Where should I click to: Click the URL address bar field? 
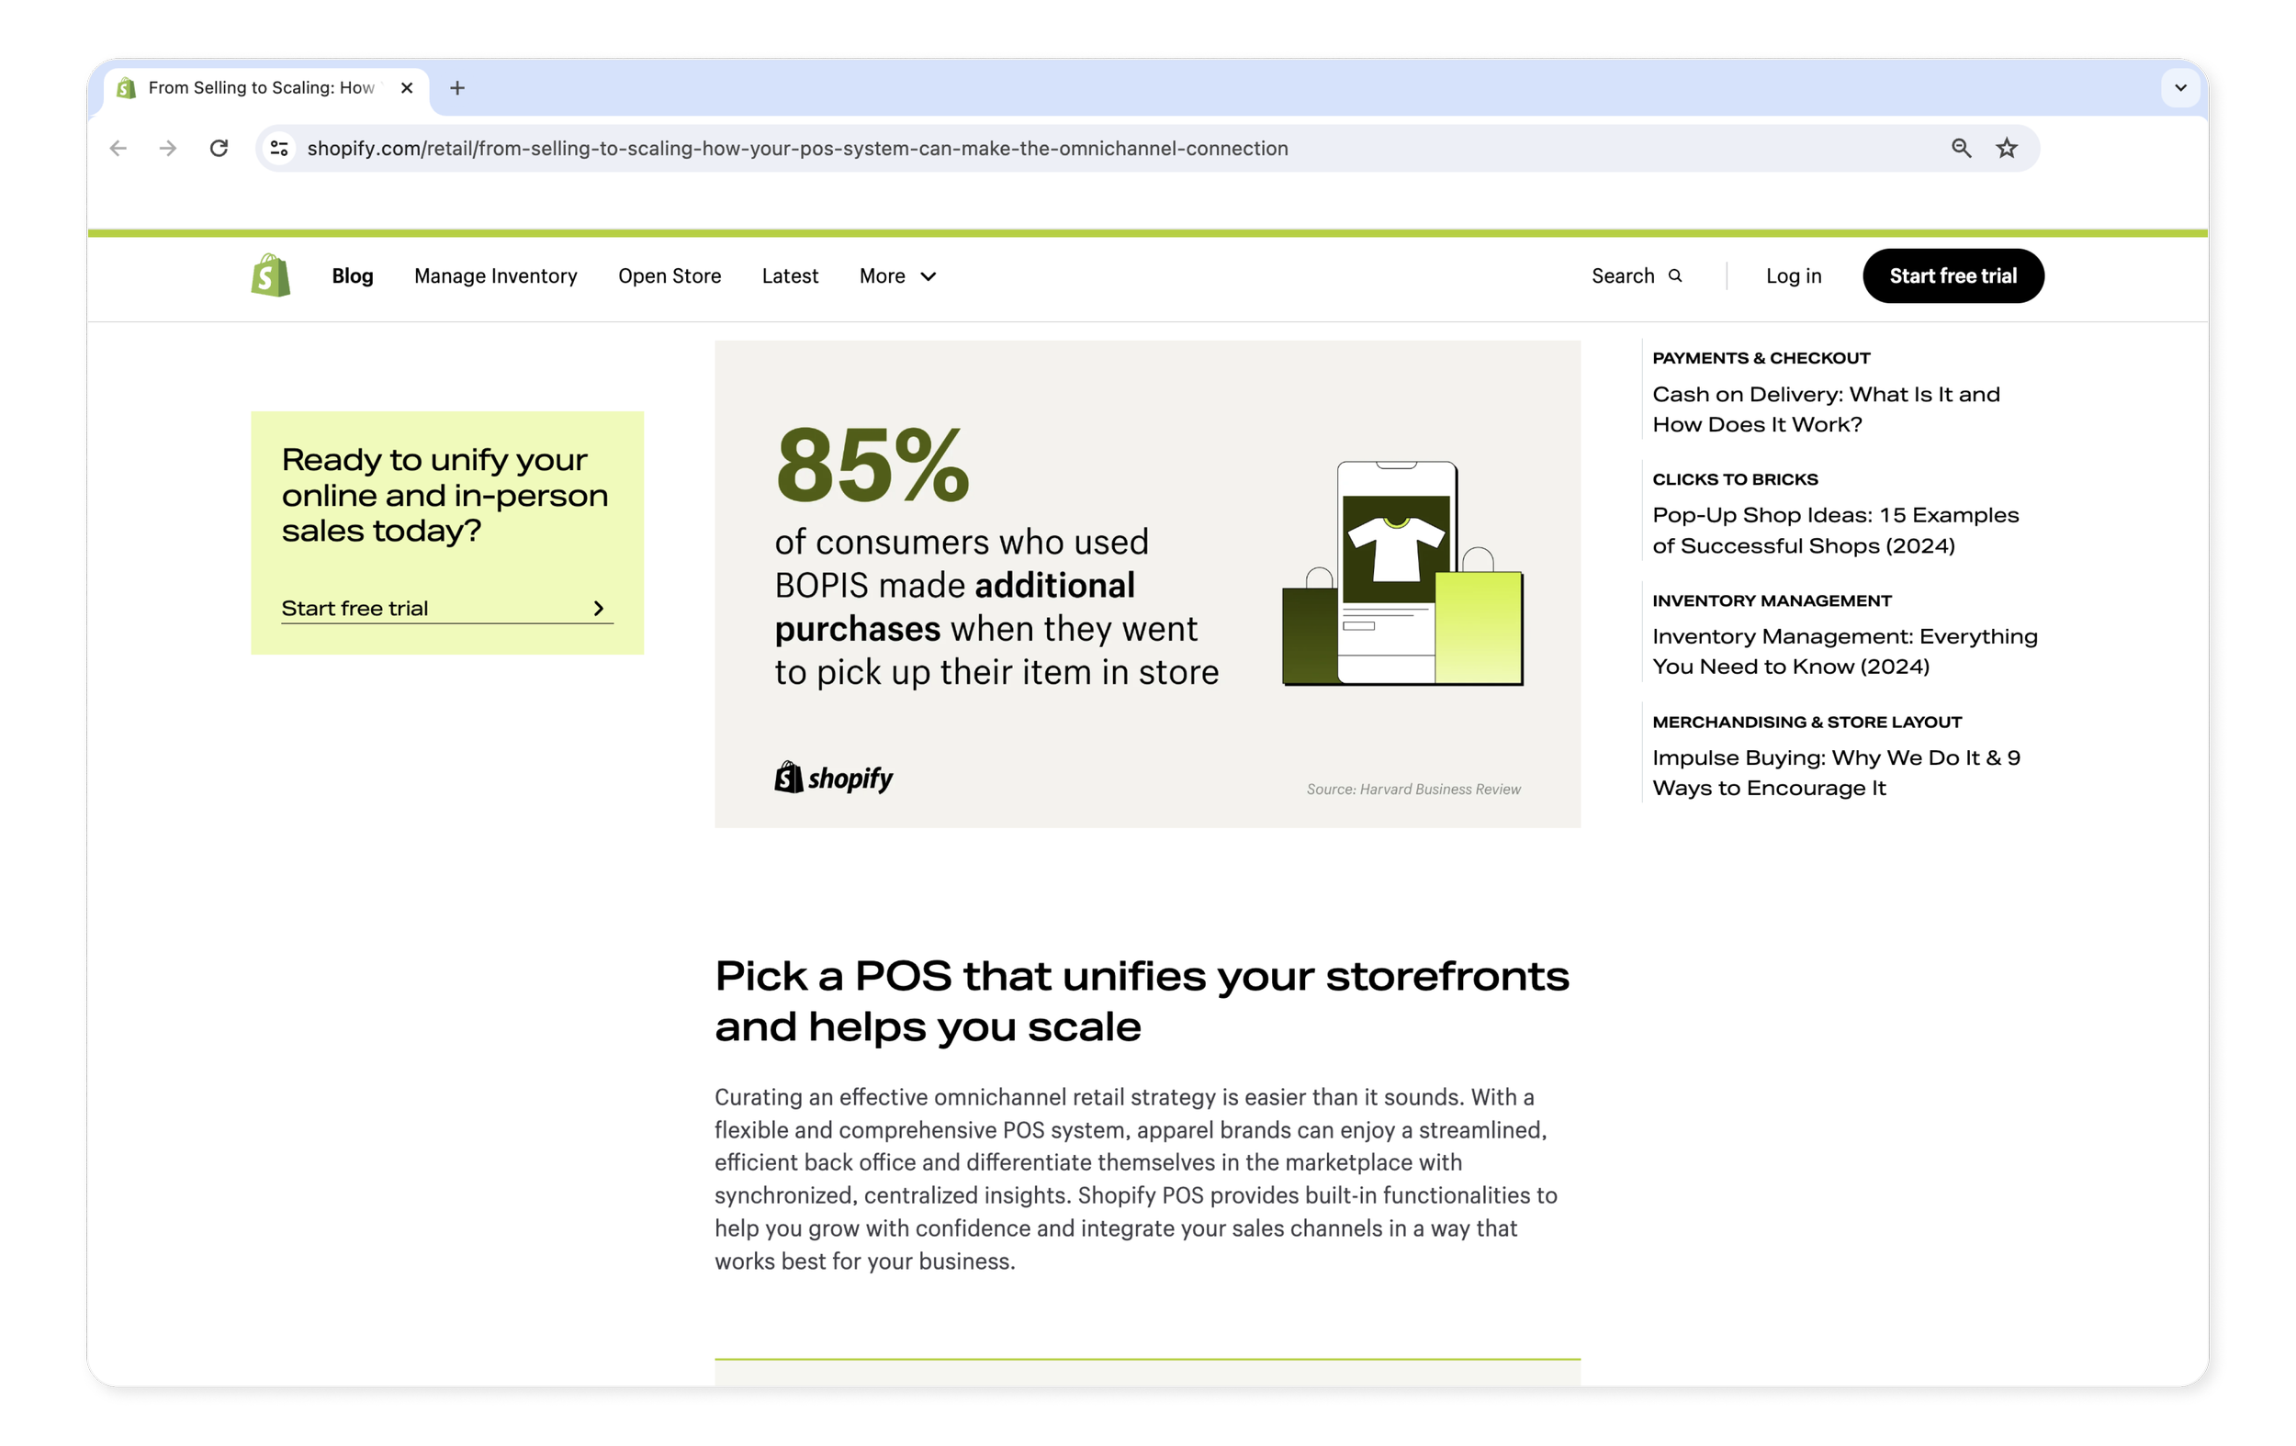[1049, 148]
